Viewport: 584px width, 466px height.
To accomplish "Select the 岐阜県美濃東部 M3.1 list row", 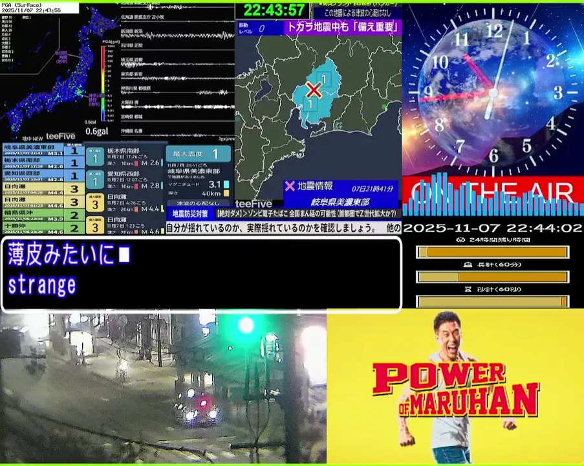I will [x=43, y=150].
